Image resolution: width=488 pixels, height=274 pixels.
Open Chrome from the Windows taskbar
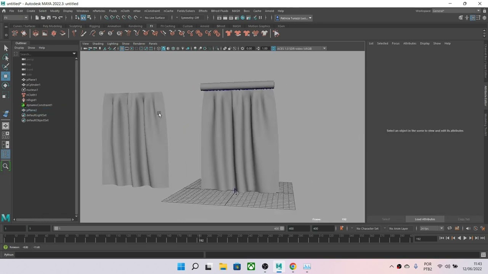click(x=293, y=266)
